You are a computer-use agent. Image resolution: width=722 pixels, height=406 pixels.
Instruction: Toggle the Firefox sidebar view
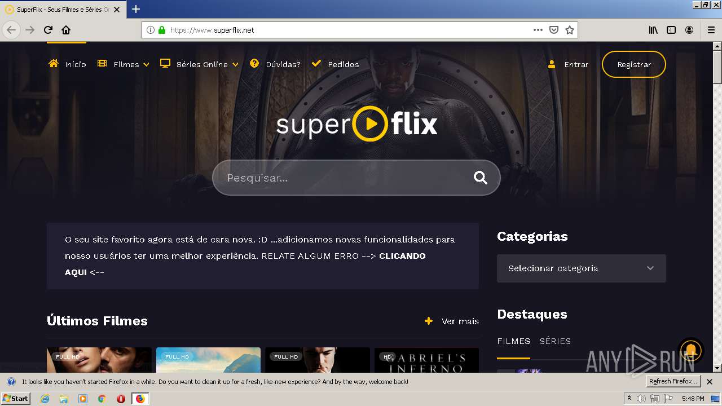click(671, 30)
